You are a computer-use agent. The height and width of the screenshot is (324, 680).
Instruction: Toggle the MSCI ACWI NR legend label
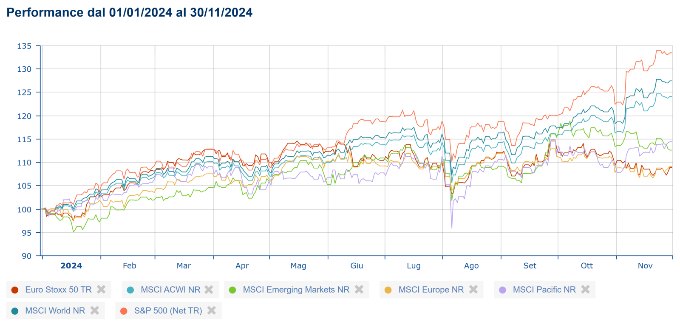pos(170,290)
